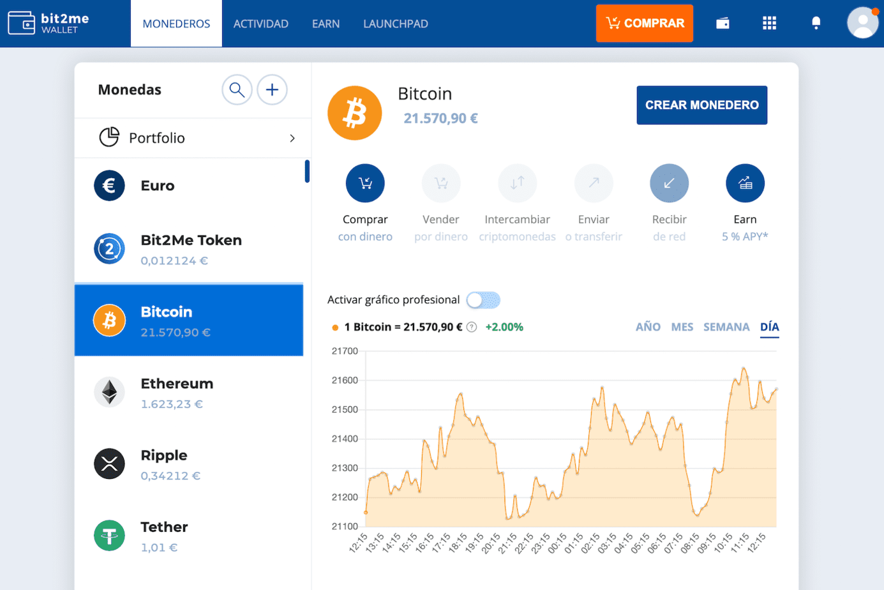Screen dimensions: 884x590
Task: Select Ethereum 1.623,23 € row
Action: pyautogui.click(x=189, y=392)
